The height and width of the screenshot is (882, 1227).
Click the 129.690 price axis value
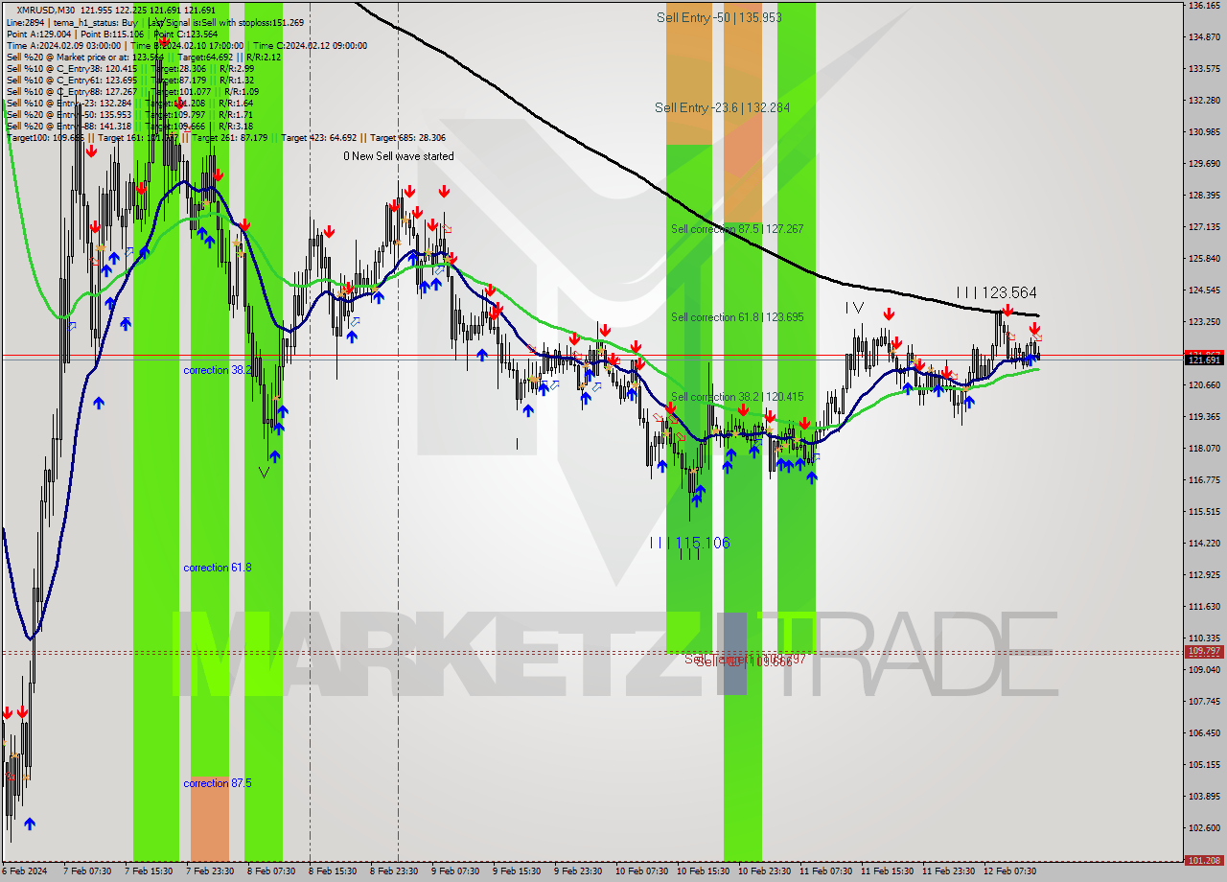tap(1205, 164)
